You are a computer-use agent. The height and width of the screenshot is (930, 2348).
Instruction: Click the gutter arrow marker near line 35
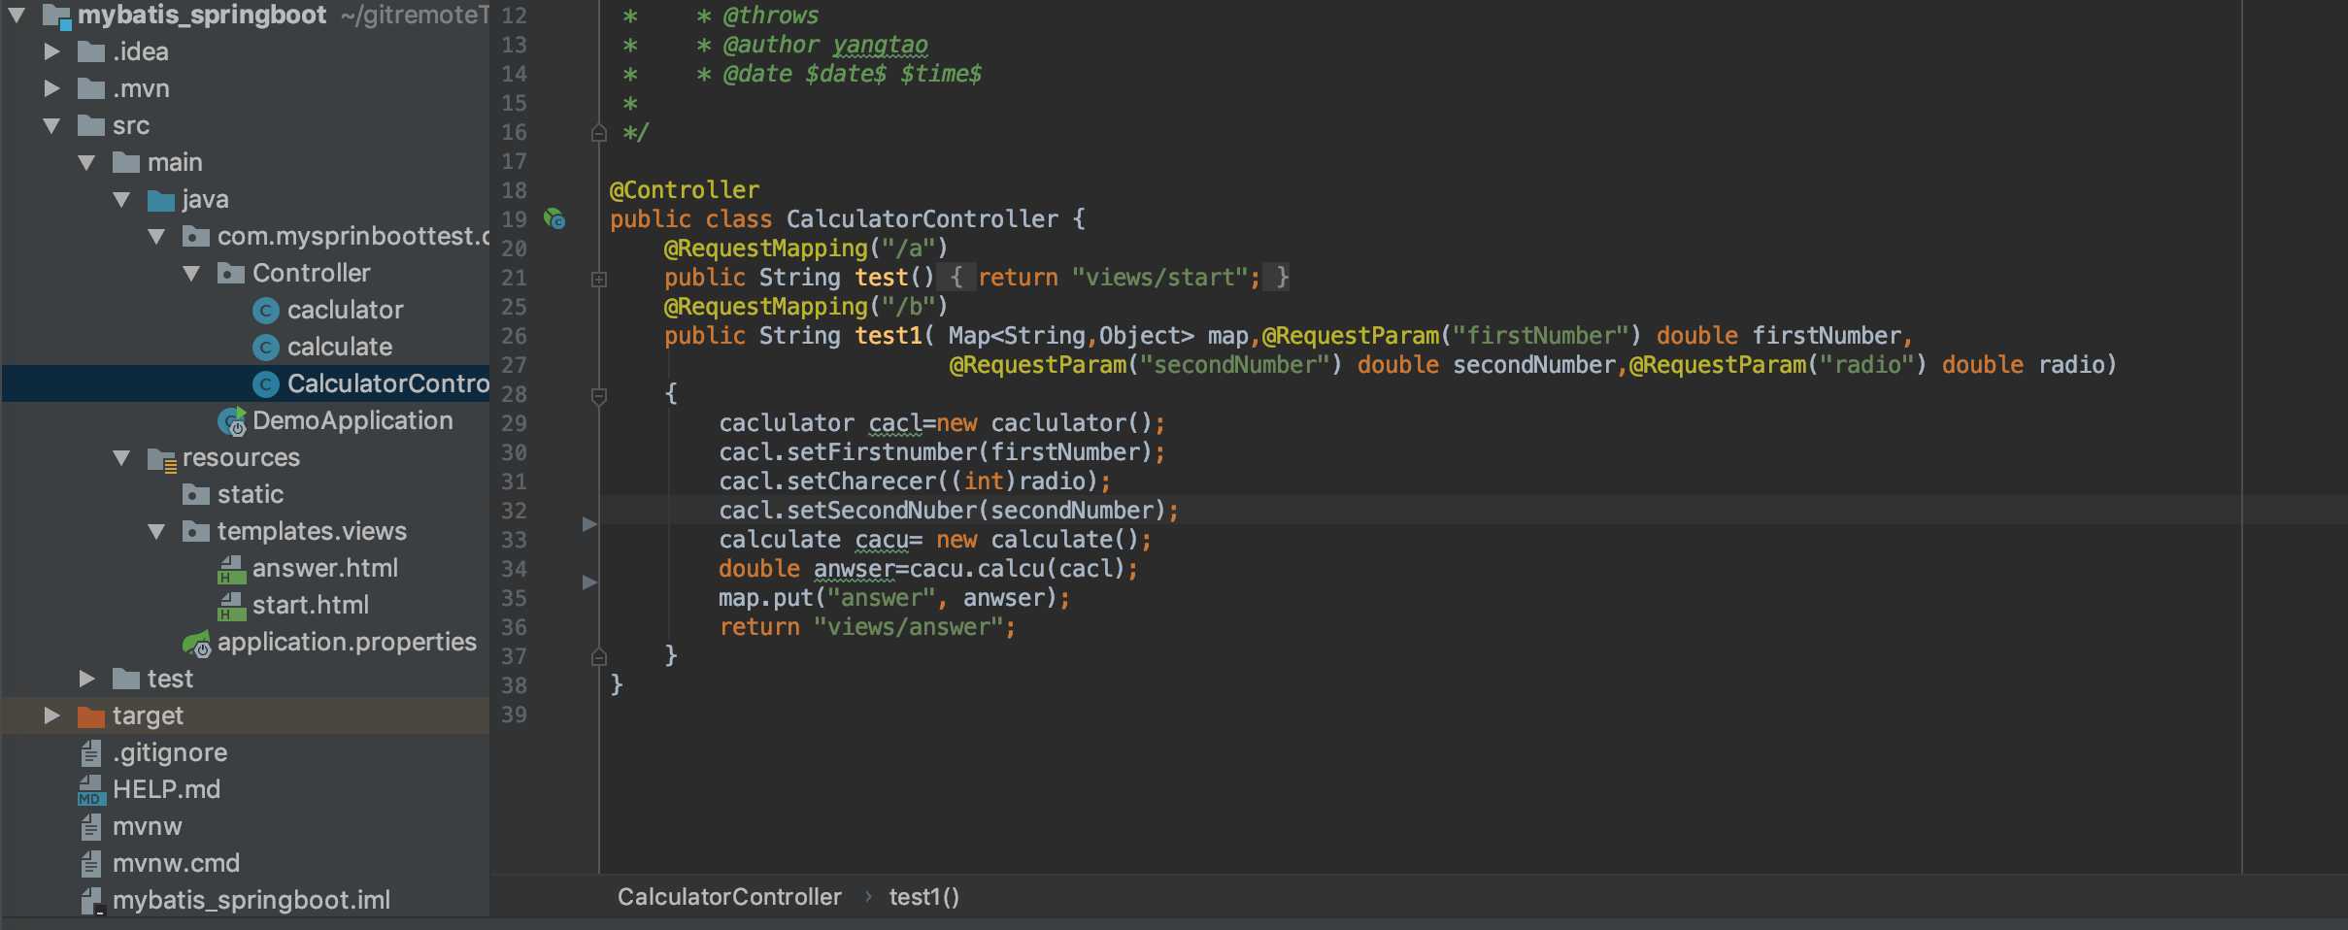point(588,582)
